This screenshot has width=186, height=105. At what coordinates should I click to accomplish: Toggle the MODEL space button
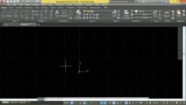tap(67, 103)
